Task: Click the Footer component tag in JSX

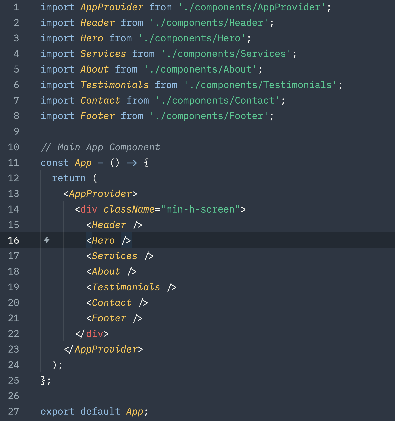Action: click(114, 318)
